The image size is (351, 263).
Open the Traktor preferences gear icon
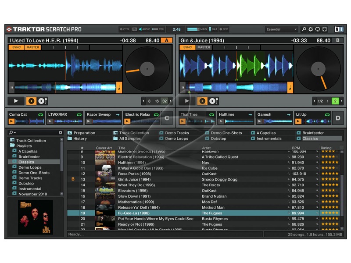tap(311, 29)
